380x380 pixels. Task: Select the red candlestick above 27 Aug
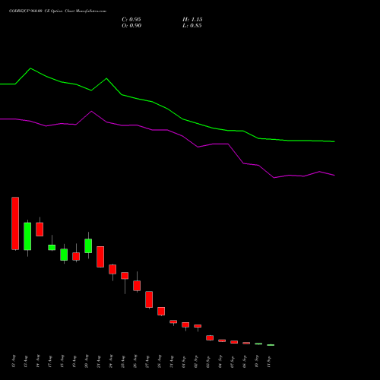click(x=149, y=299)
